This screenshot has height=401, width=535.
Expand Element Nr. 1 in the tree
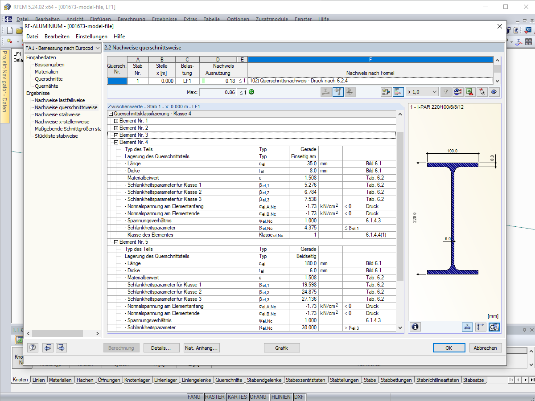click(x=116, y=121)
